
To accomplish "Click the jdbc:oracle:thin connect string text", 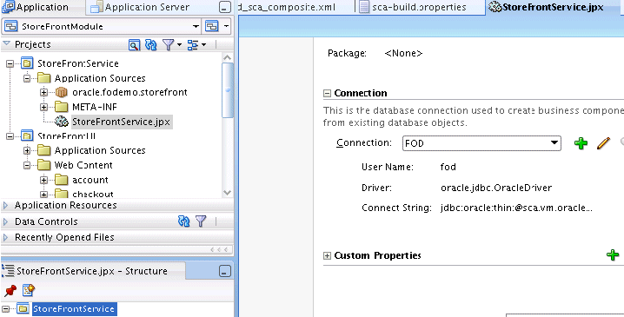I will (516, 208).
